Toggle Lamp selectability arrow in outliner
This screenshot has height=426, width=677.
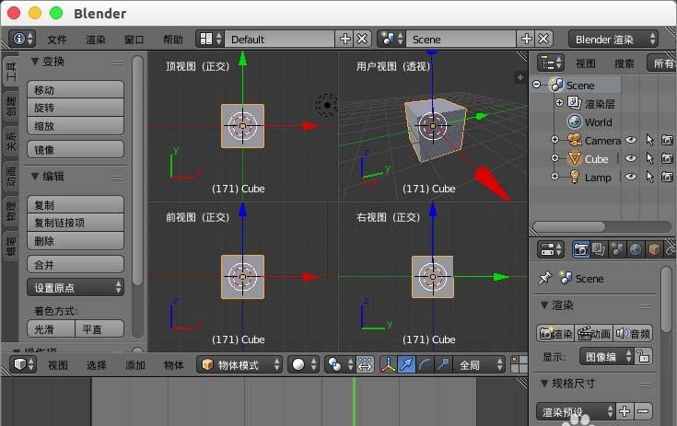point(649,177)
